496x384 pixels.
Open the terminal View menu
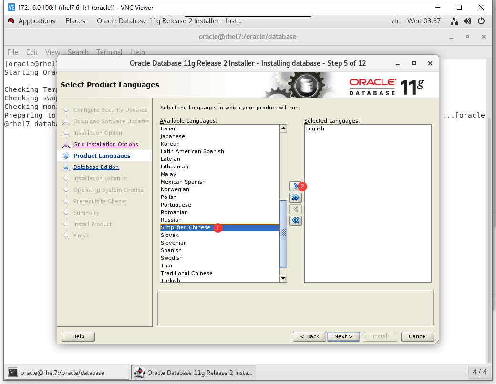point(52,52)
